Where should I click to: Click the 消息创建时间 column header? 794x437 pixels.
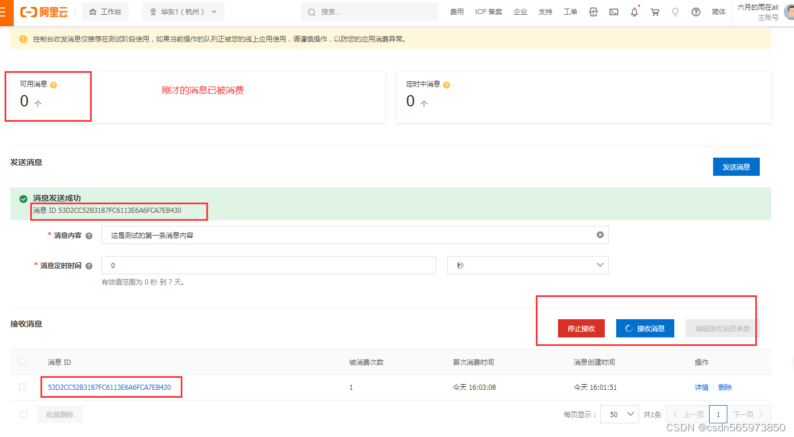point(594,362)
